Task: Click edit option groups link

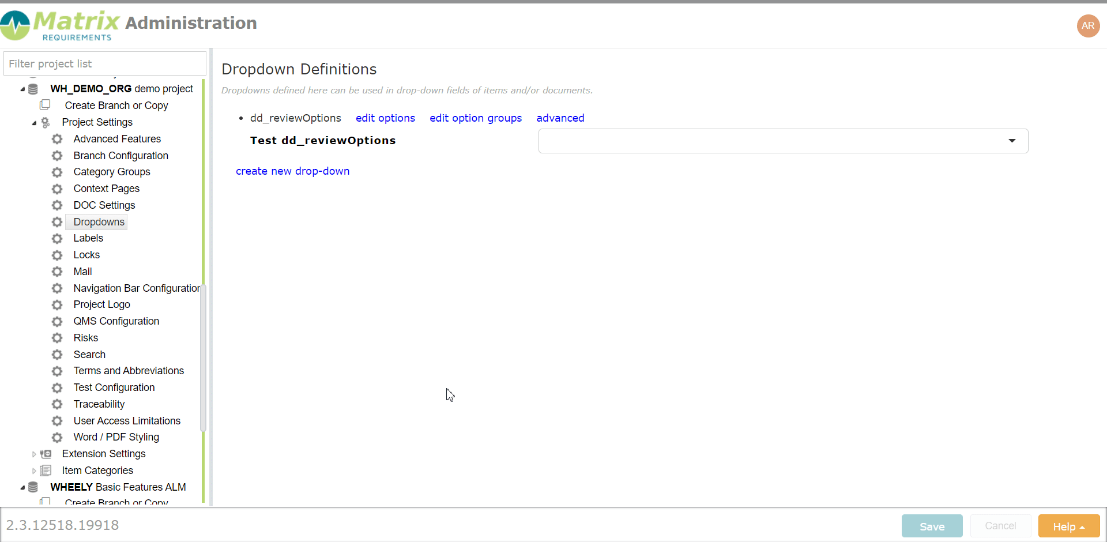Action: (x=476, y=118)
